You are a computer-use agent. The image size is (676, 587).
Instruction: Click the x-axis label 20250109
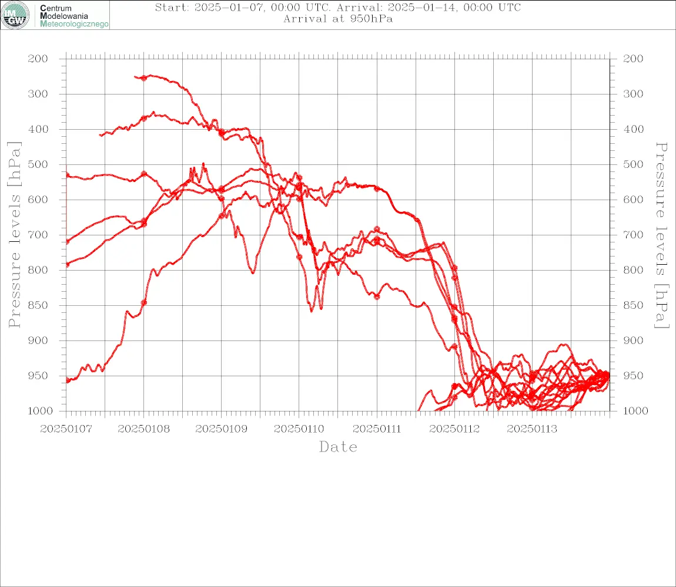click(x=221, y=429)
